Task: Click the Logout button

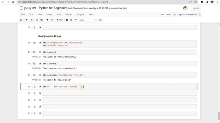Action: 196,8
